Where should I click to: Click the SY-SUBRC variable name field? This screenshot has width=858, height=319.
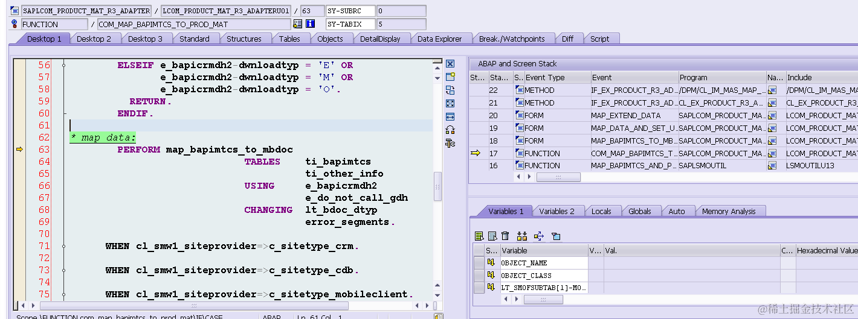[349, 11]
